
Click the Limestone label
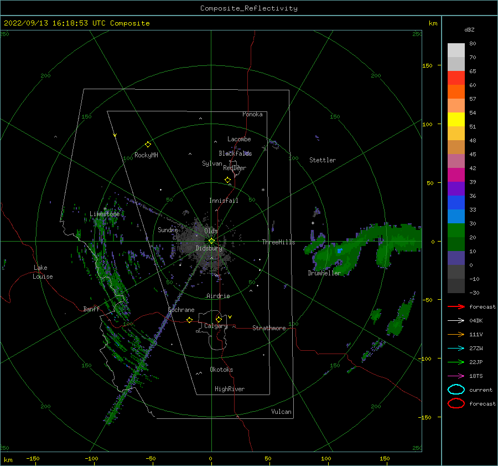tap(105, 214)
